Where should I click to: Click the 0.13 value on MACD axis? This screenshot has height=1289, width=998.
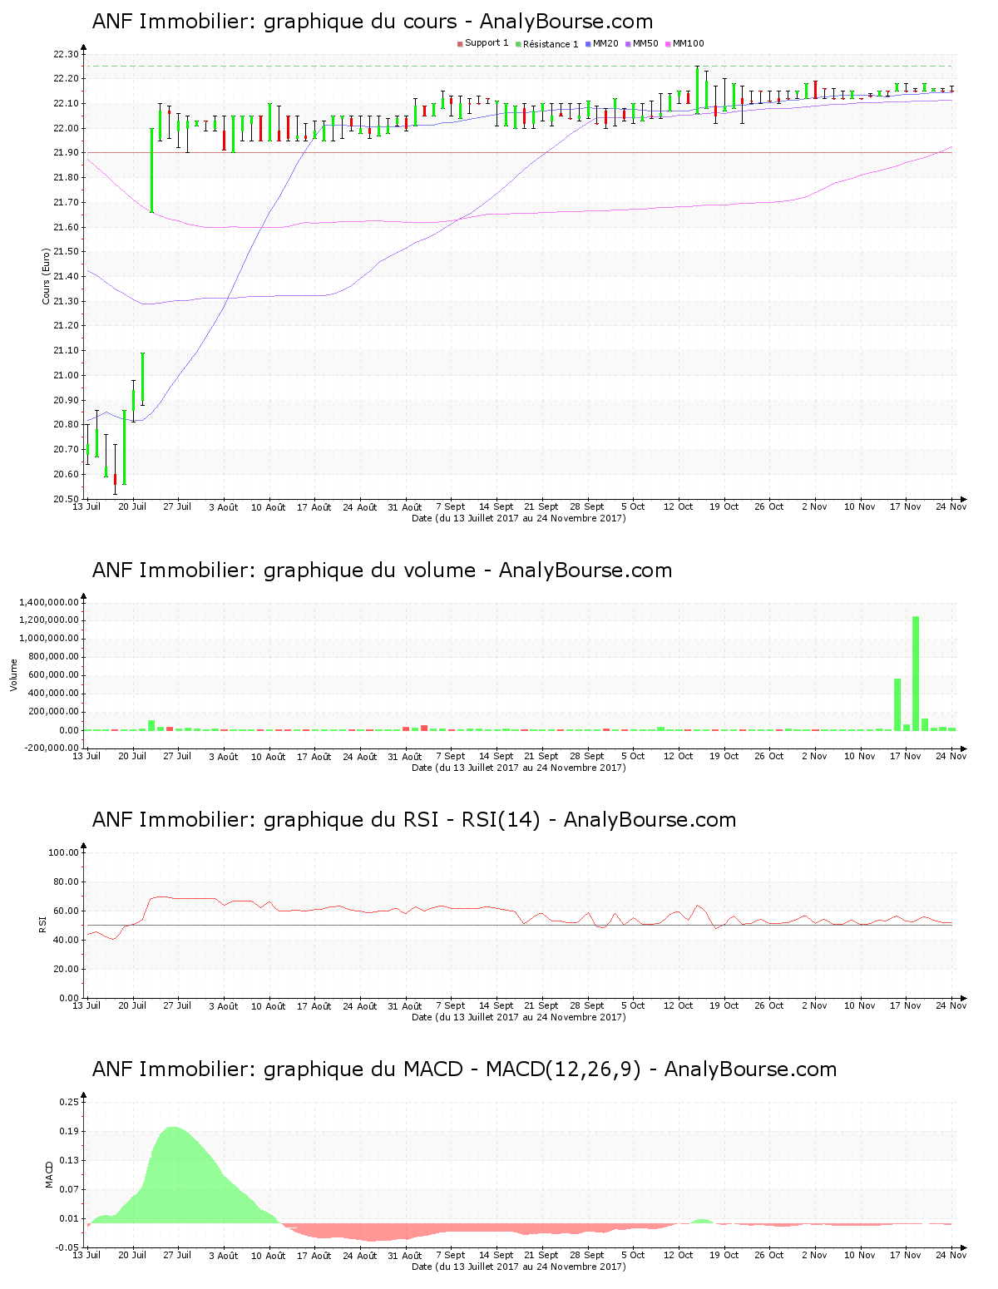coord(70,1160)
